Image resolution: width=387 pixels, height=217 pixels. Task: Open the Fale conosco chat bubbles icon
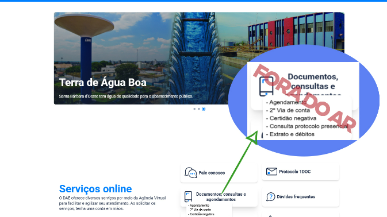[x=190, y=172]
